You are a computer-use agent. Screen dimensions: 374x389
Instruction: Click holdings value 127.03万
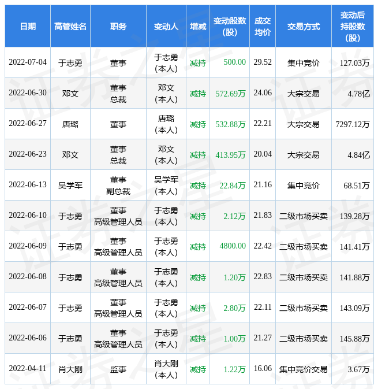(355, 63)
